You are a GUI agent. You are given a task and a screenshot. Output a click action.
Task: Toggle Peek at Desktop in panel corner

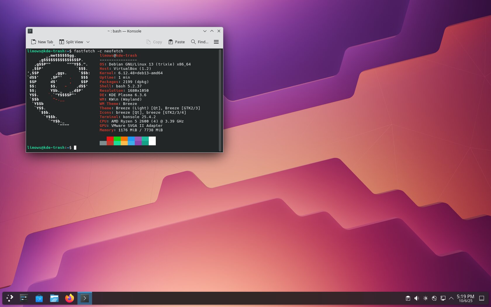tap(482, 298)
